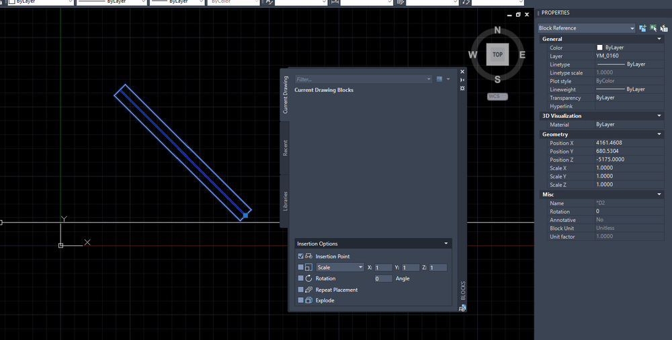Uncheck the Insertion Point checkbox
672x340 pixels.
coord(301,256)
